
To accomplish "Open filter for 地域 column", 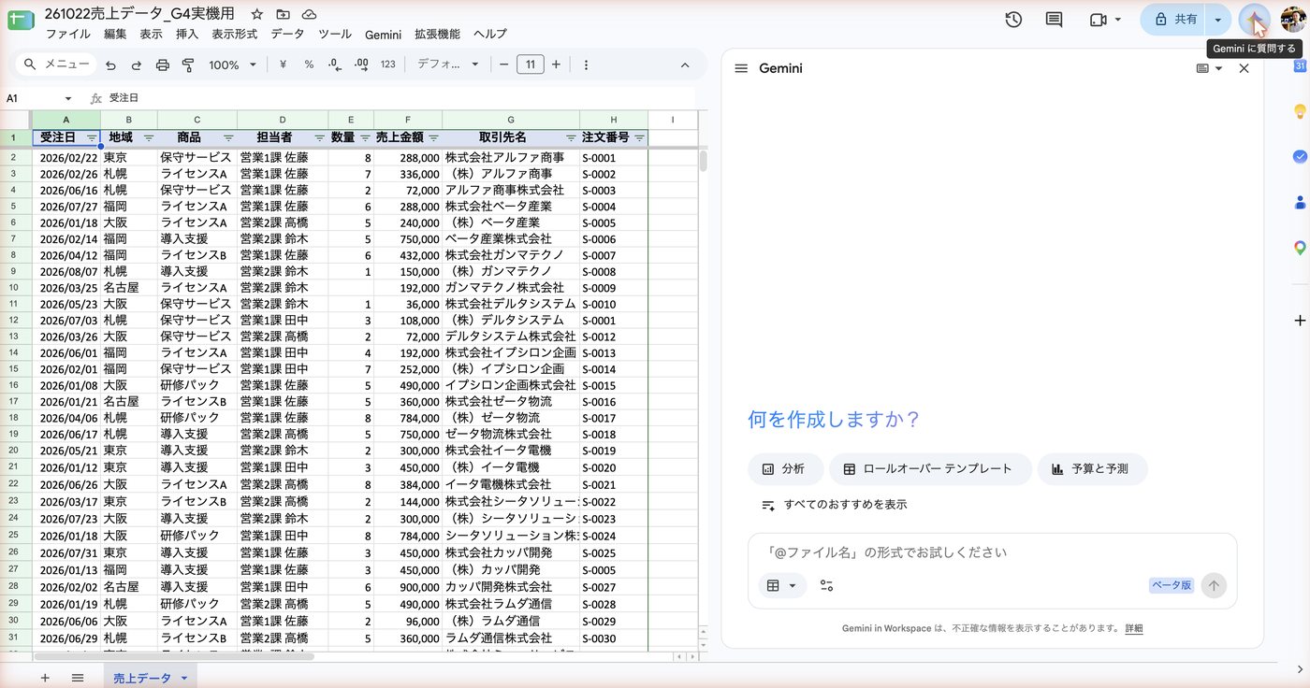I will (x=148, y=137).
